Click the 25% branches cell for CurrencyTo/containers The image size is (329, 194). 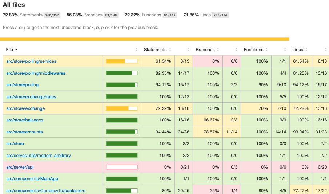(208, 191)
